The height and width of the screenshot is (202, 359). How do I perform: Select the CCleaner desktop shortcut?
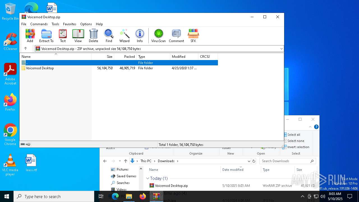point(10,42)
